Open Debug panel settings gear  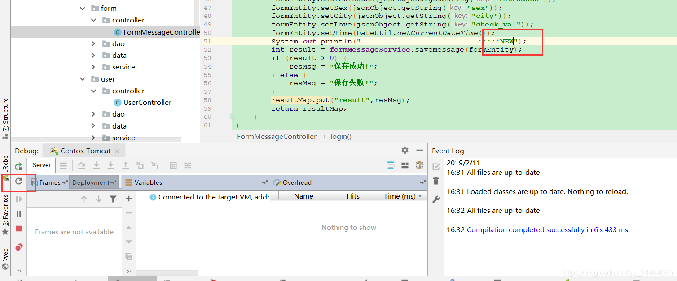coord(405,150)
